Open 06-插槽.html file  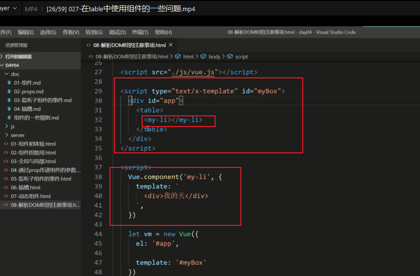[x=25, y=187]
